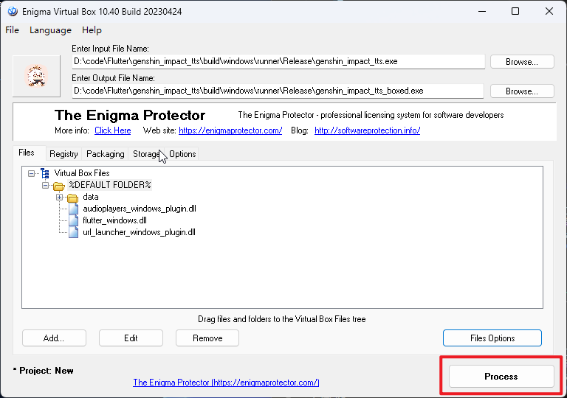
Task: Open the Language menu
Action: click(x=50, y=30)
